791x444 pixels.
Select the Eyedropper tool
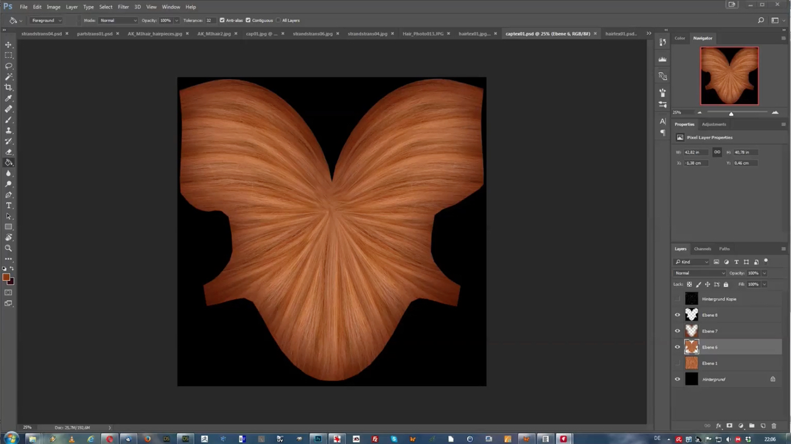coord(9,97)
